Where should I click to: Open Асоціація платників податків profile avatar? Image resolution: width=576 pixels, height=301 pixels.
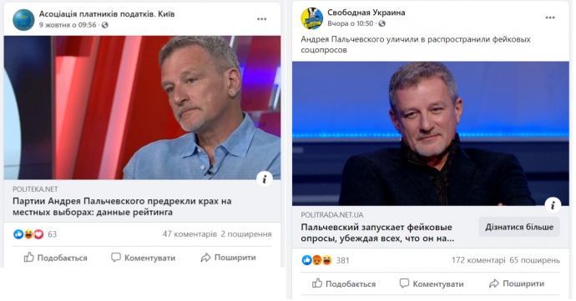click(x=23, y=19)
